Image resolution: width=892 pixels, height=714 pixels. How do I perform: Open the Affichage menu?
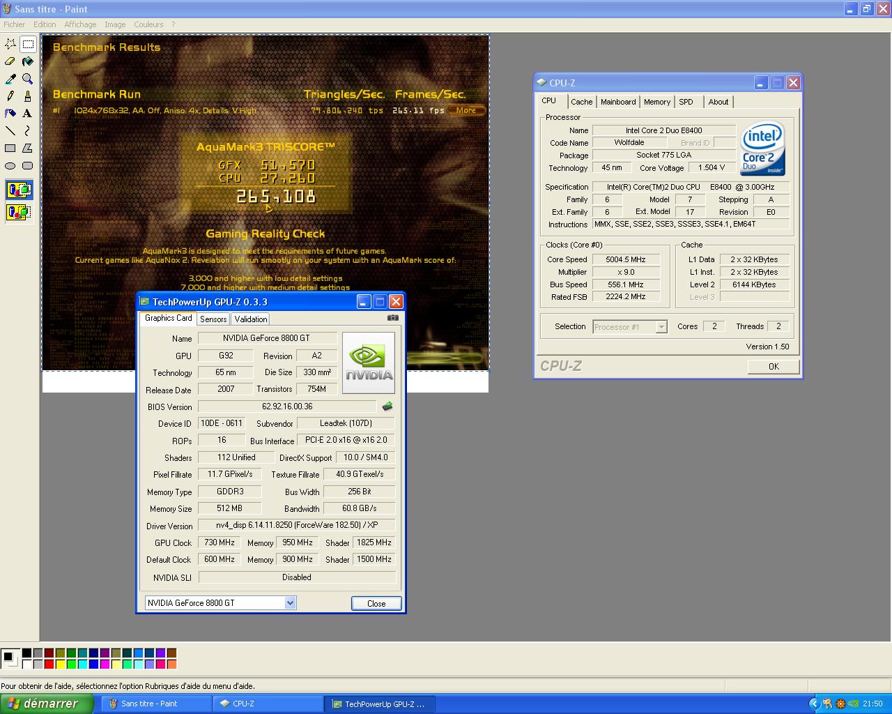[x=80, y=24]
